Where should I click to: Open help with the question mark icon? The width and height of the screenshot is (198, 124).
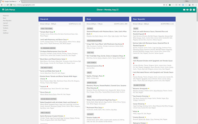(194, 10)
